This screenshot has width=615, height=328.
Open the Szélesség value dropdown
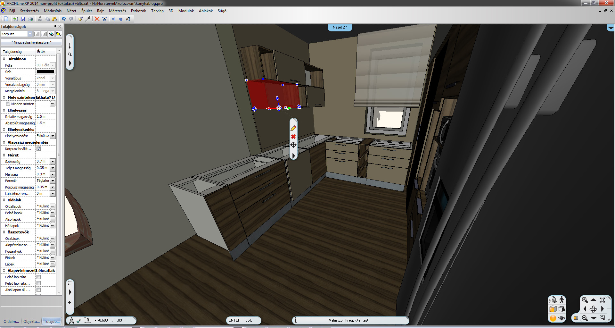[x=53, y=162]
